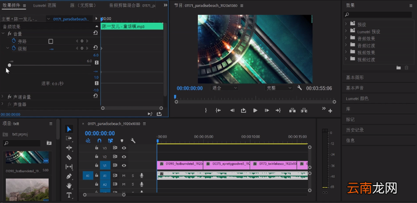Screen dimensions: 417x203
Task: Expand the 预设 folder in Effects
Action: click(x=346, y=24)
